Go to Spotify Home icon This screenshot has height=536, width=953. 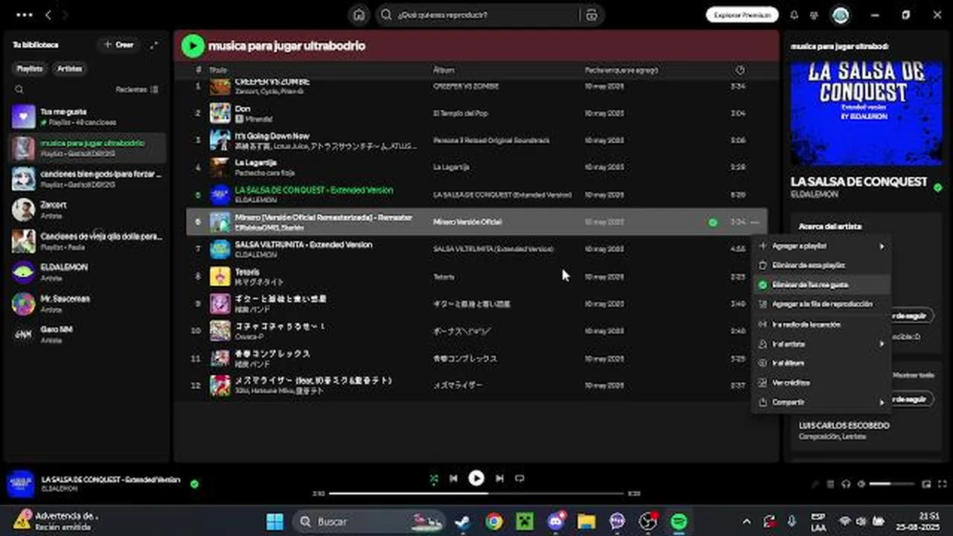(359, 15)
